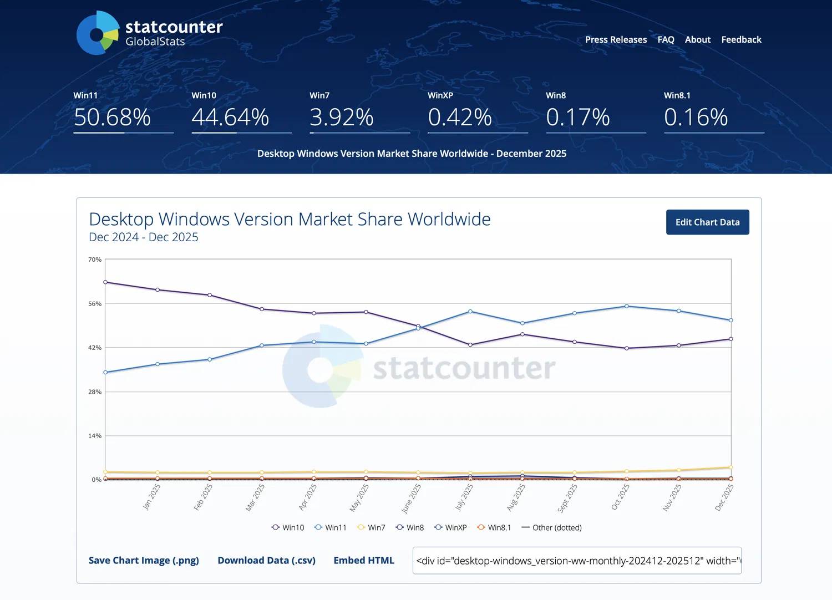The image size is (832, 600).
Task: Click the Edit Chart Data button
Action: pyautogui.click(x=707, y=222)
